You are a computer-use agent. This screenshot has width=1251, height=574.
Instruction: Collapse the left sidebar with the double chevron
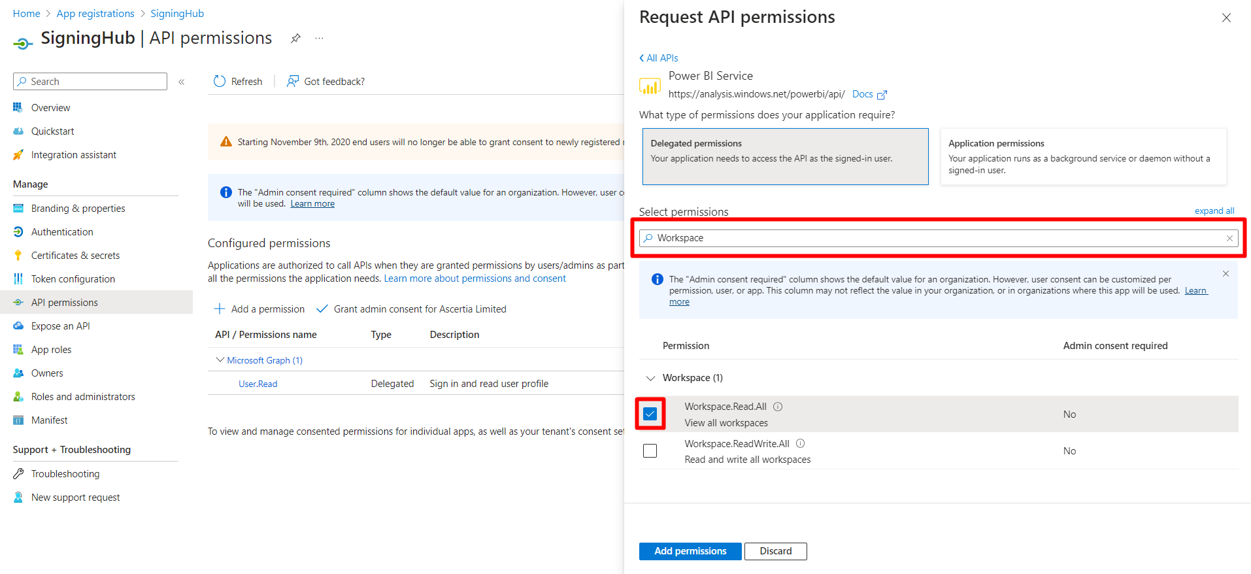182,82
